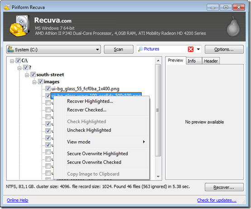Open the filter dropdown arrow next to Pictures
The width and height of the screenshot is (251, 209).
[198, 49]
